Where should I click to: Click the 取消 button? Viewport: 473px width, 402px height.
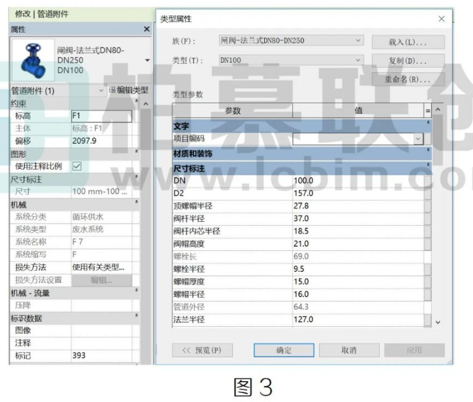349,350
